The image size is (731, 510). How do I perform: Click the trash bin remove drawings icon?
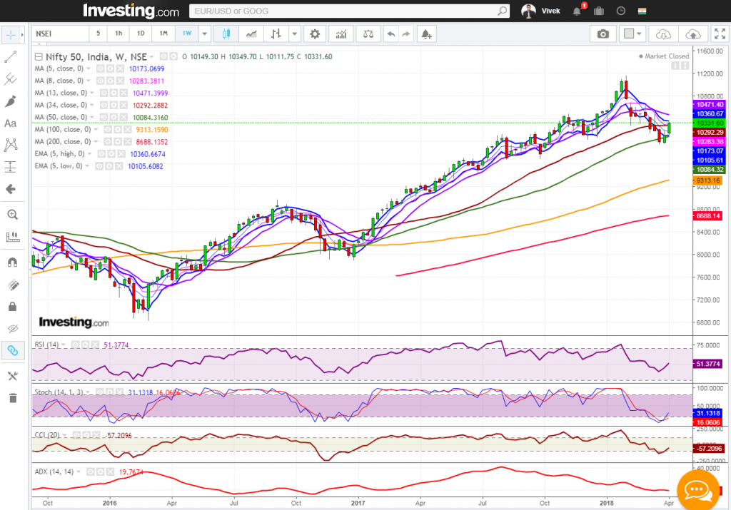pos(13,398)
